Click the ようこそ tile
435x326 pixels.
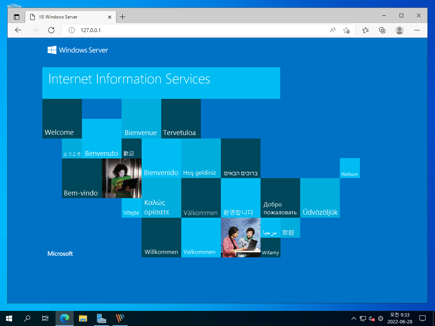click(72, 149)
